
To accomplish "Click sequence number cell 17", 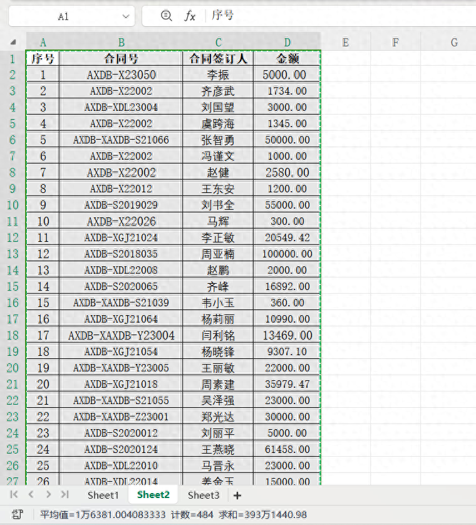I will [x=43, y=335].
